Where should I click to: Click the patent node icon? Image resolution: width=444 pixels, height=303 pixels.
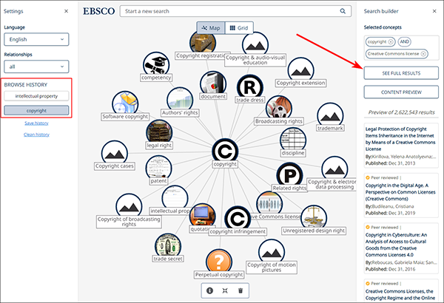158,168
